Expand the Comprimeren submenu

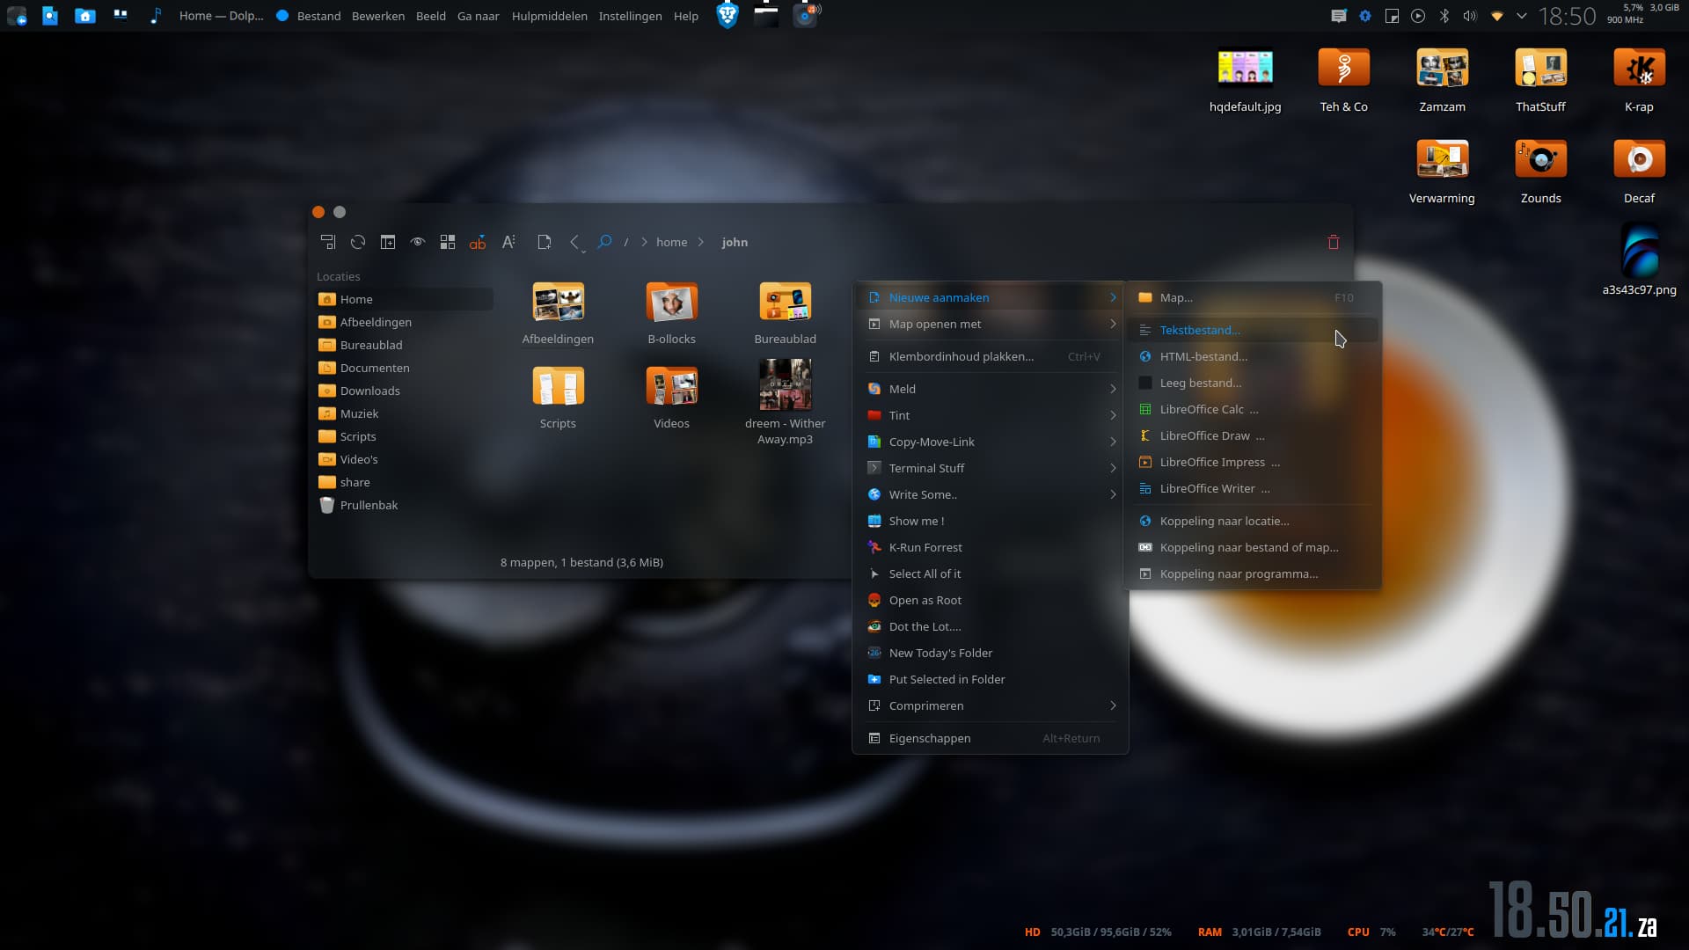coord(991,705)
